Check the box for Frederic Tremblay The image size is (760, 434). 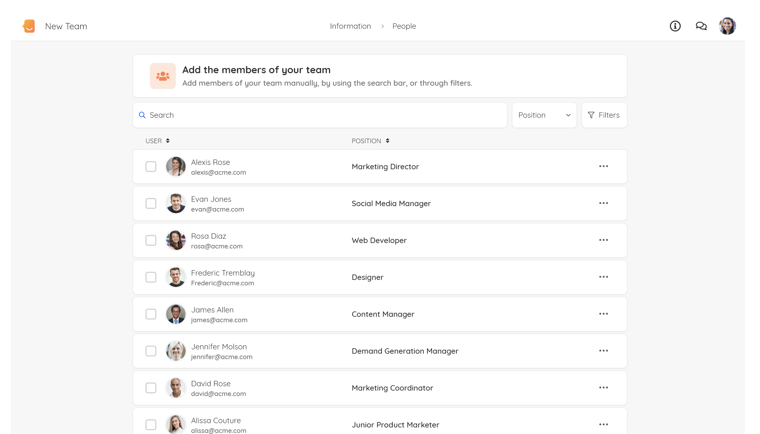coord(151,277)
